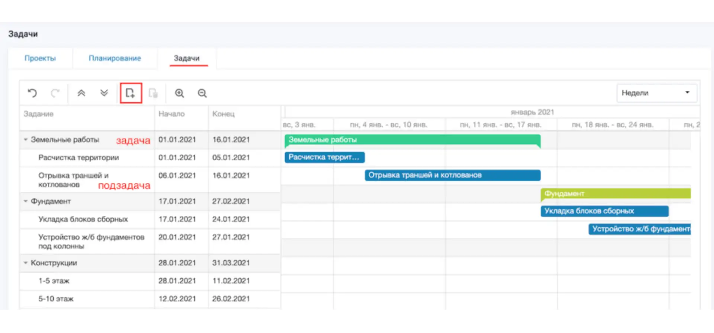714x333 pixels.
Task: Click week header пн, 18 янв. - вс, 24 янв.
Action: (612, 125)
